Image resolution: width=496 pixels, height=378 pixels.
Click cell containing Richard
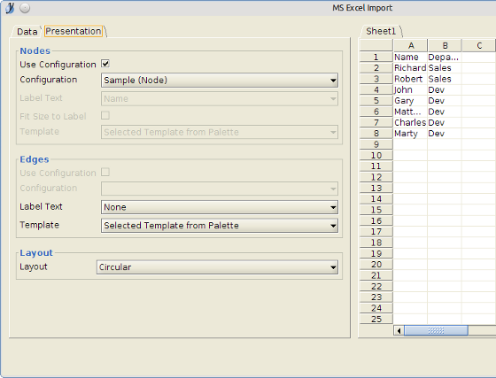click(410, 68)
